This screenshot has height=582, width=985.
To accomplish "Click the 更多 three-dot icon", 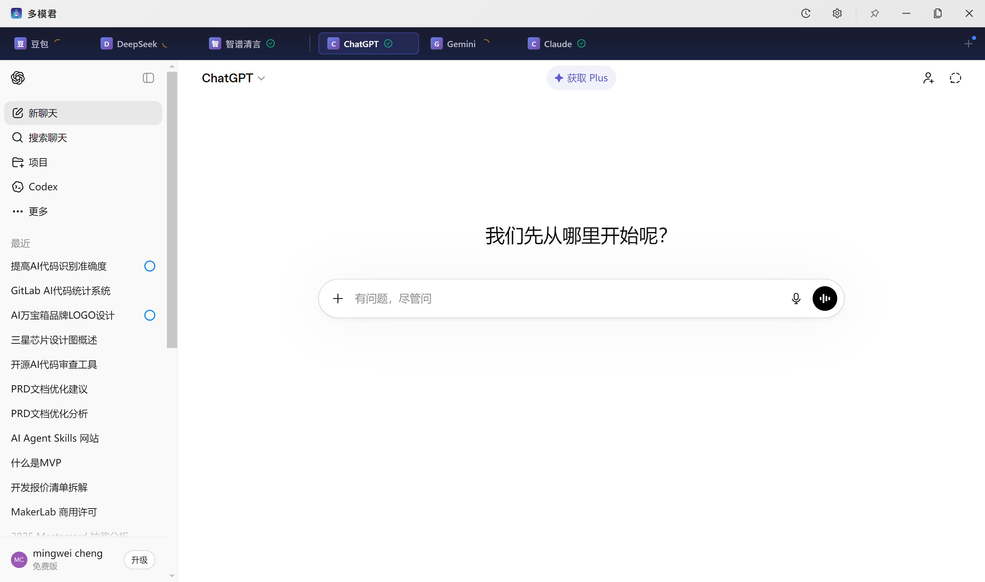I will pyautogui.click(x=18, y=211).
